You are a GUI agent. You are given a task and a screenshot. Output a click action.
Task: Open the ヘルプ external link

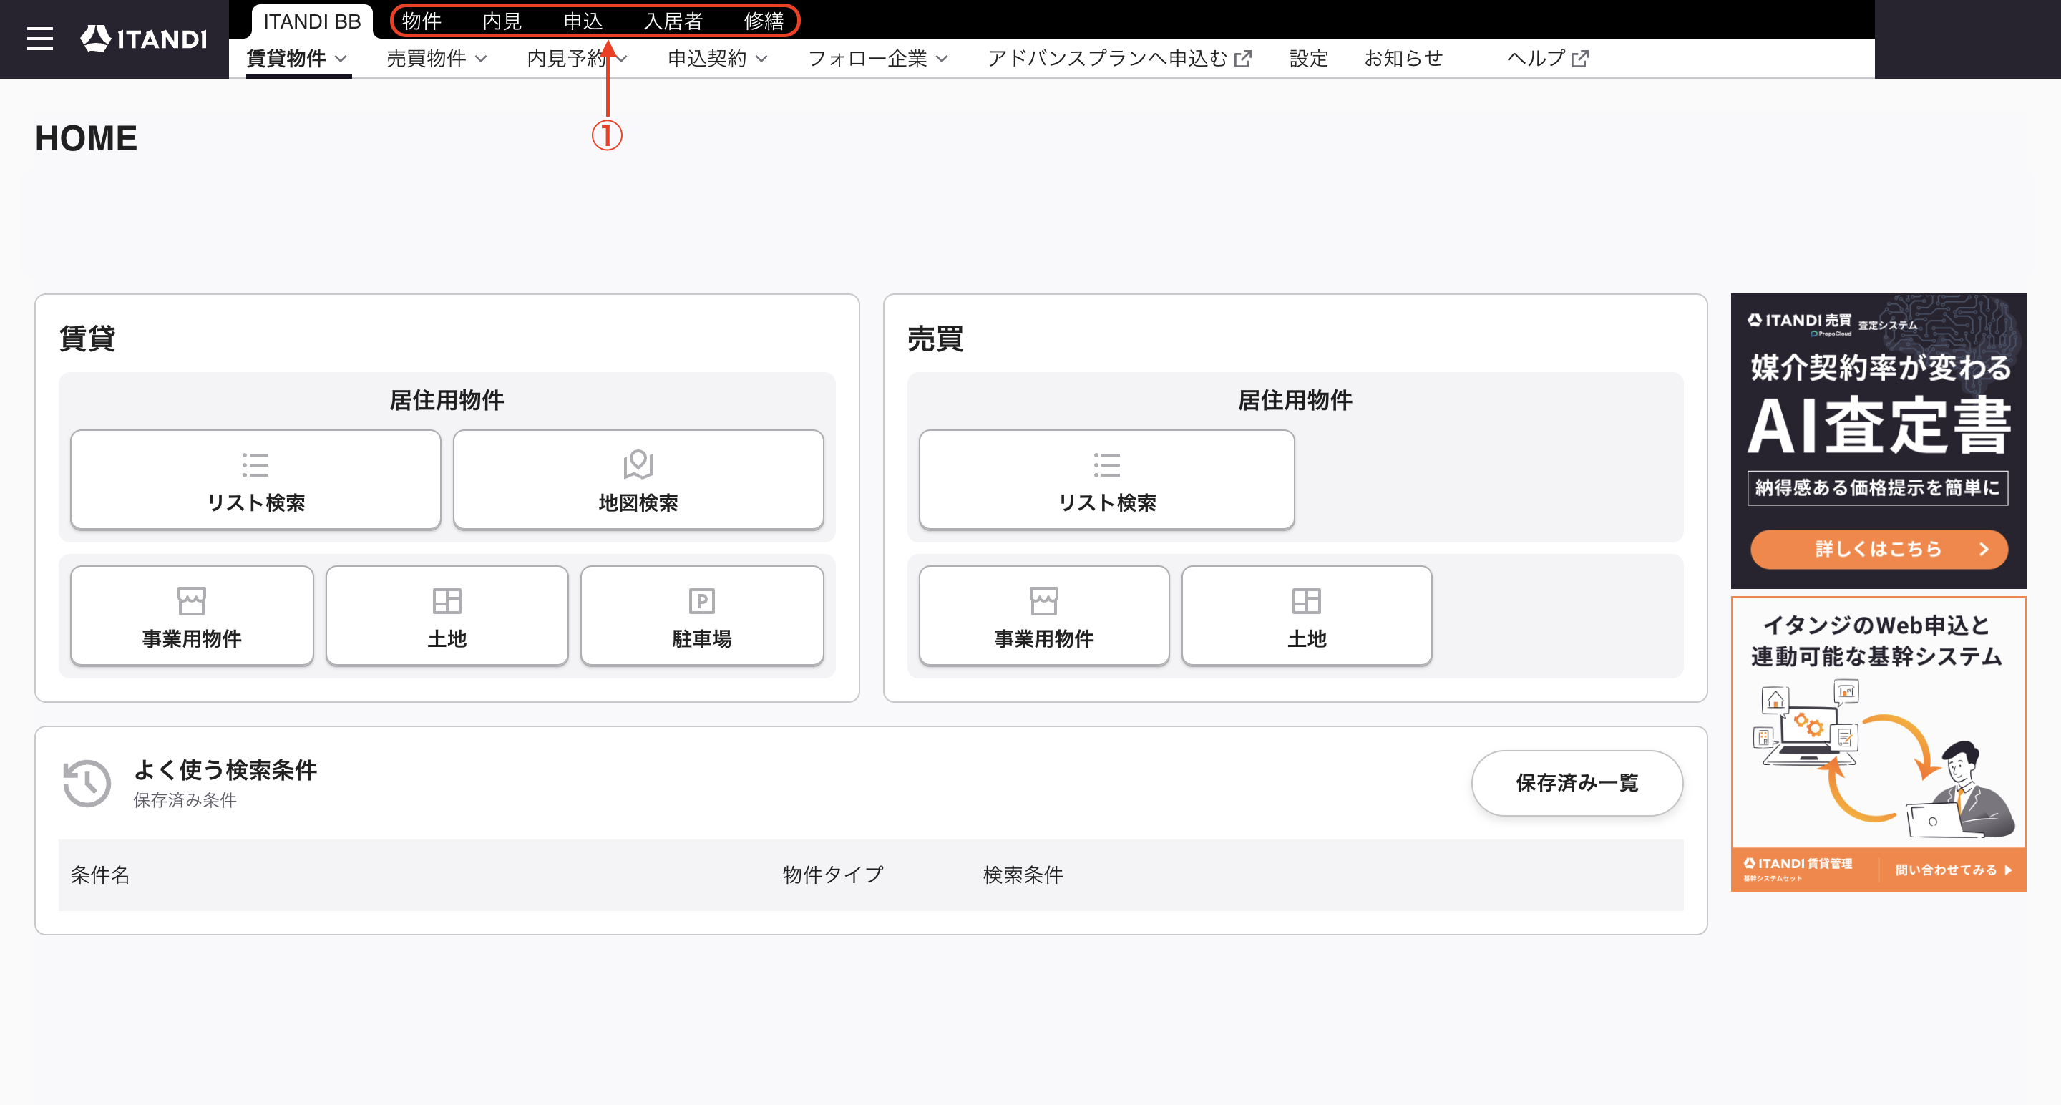(1547, 59)
